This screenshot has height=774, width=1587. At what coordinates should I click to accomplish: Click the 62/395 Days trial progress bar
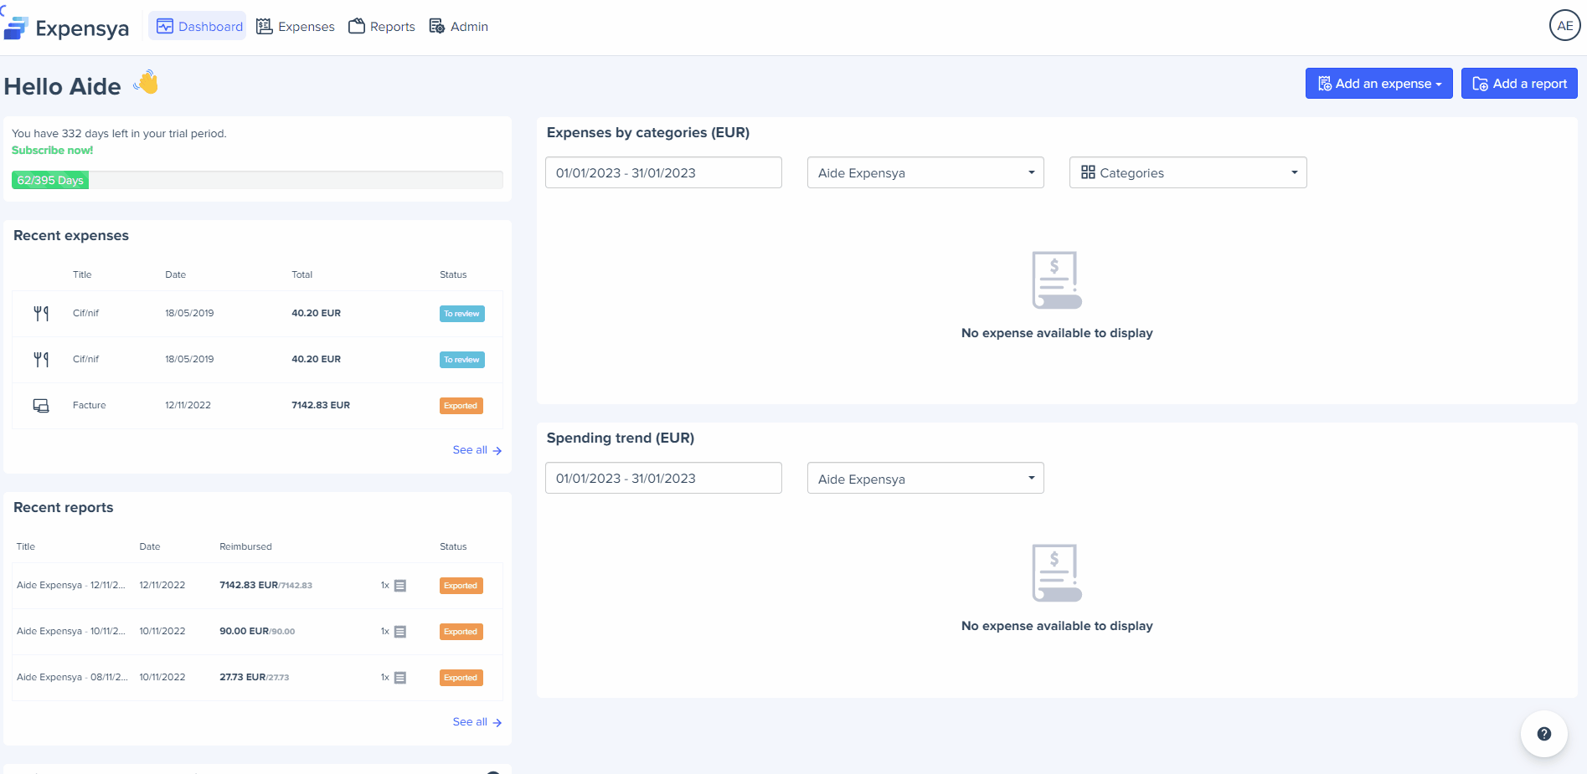[256, 180]
